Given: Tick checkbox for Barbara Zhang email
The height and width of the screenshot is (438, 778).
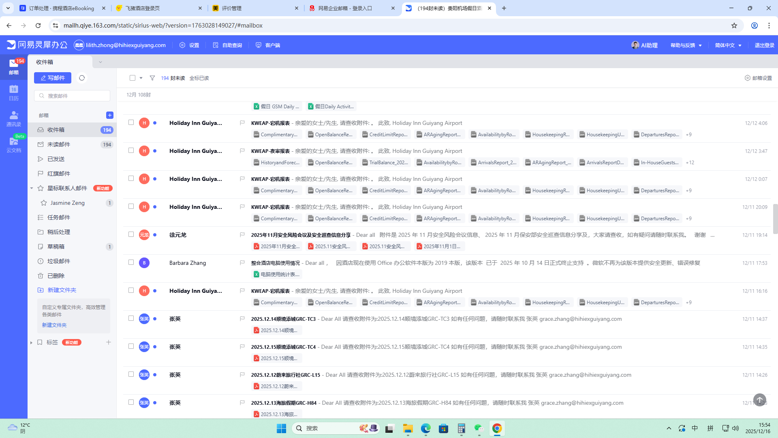Looking at the screenshot, I should [131, 262].
